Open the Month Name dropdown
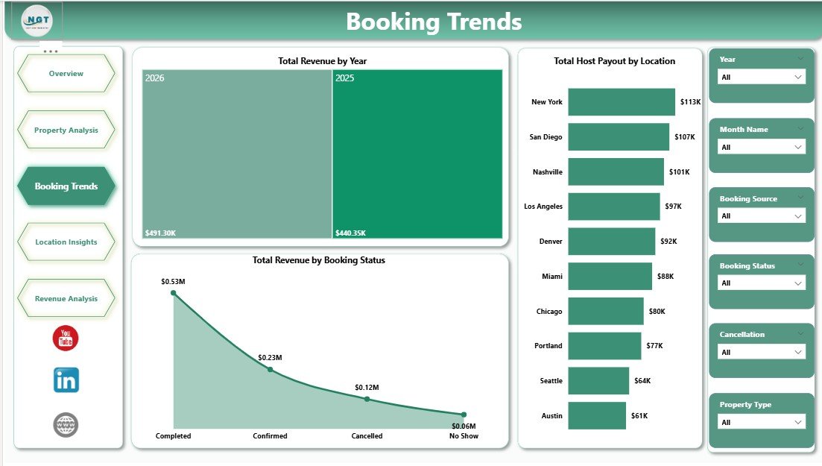The image size is (822, 466). click(x=762, y=147)
